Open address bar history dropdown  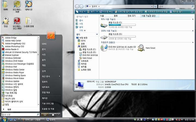click(152, 6)
